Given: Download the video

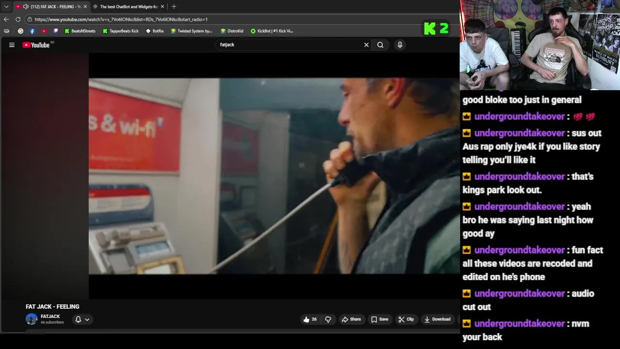Looking at the screenshot, I should pos(437,319).
